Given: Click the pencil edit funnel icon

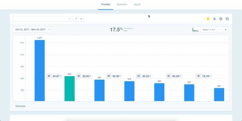Looking at the screenshot, I should tap(76, 19).
